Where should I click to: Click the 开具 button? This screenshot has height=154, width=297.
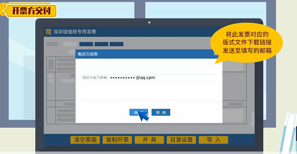[x=149, y=140]
